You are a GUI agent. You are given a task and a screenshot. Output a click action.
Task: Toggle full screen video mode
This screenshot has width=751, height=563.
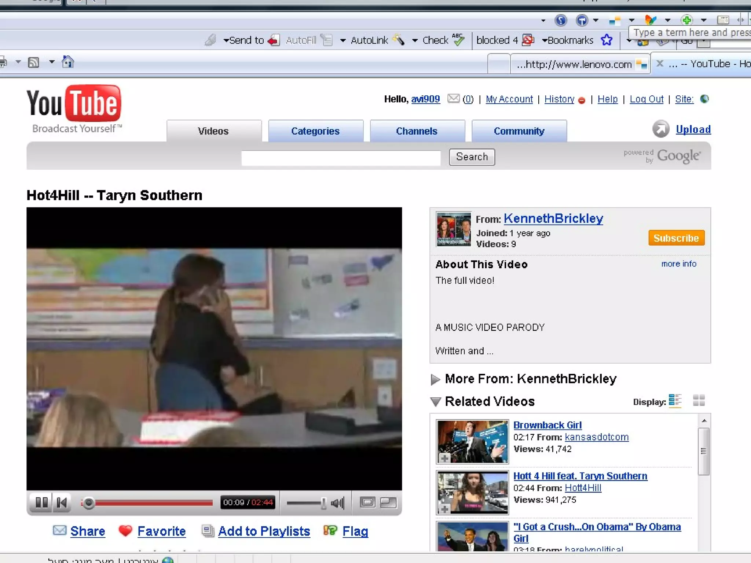tap(388, 502)
